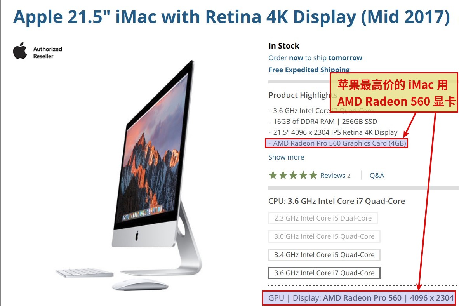The height and width of the screenshot is (306, 459).
Task: Select 3.0 GHz Intel Core i5 Quad-Core option
Action: pyautogui.click(x=324, y=236)
